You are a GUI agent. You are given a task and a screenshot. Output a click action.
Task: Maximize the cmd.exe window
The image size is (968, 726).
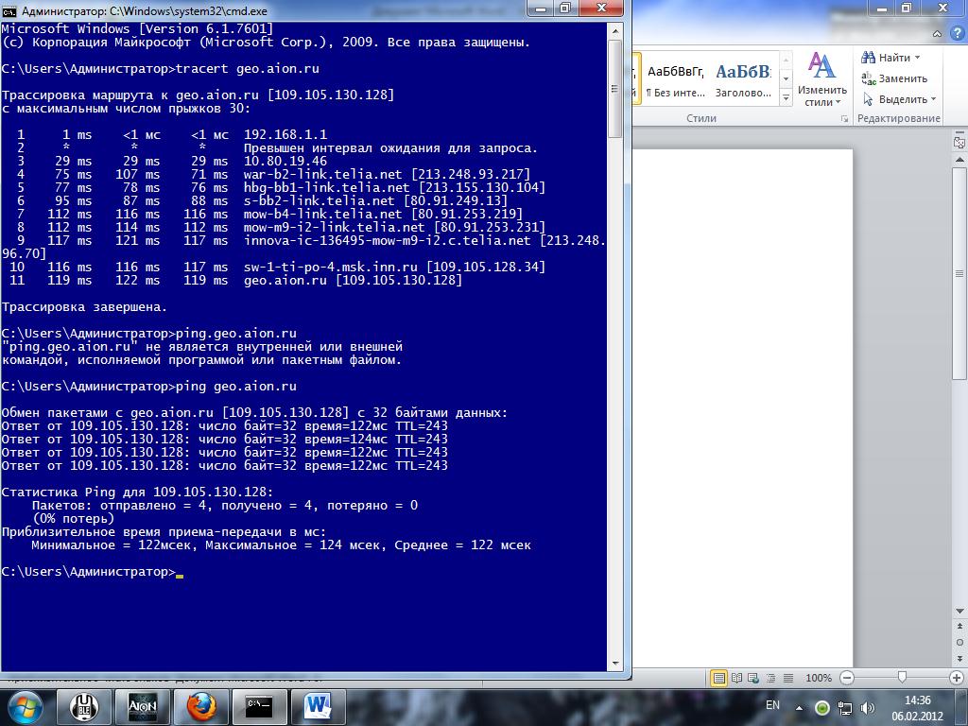(x=565, y=8)
